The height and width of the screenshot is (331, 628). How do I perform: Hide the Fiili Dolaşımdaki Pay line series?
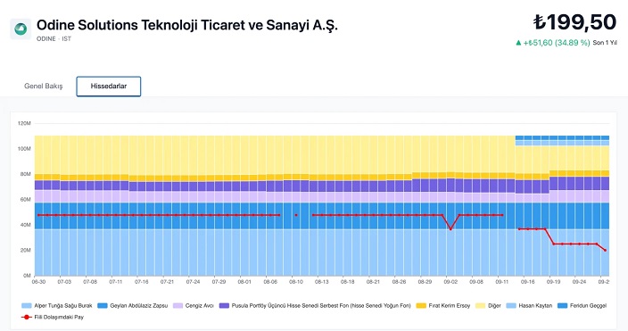27,317
